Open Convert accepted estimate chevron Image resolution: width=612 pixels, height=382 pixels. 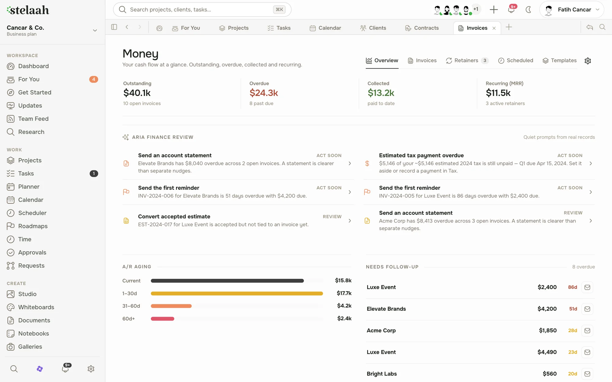350,221
